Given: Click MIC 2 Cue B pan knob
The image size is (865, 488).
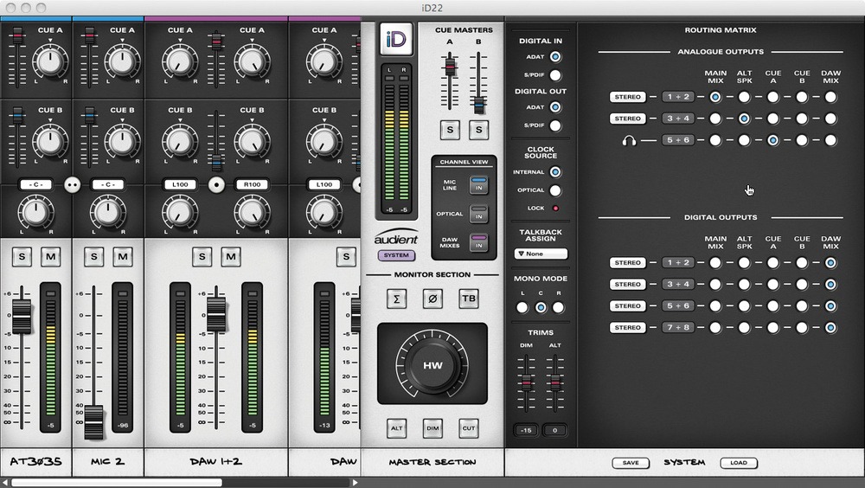Looking at the screenshot, I should (122, 141).
